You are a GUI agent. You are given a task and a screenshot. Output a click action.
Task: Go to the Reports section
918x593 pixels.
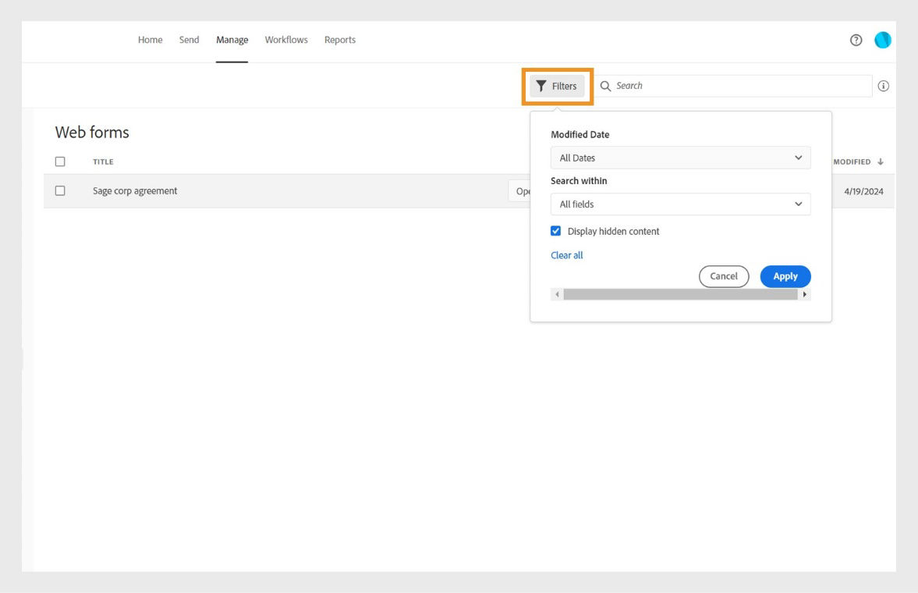tap(340, 40)
